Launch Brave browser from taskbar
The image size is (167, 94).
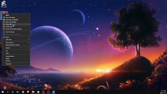28,92
